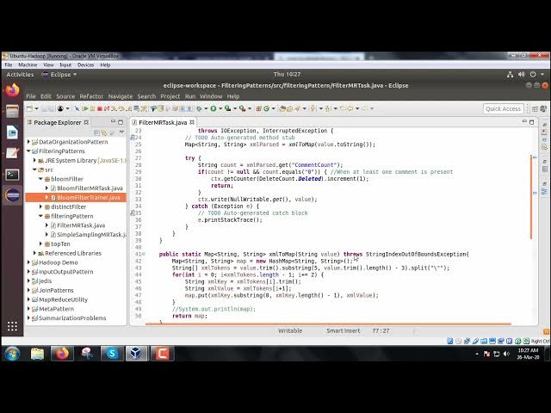This screenshot has height=413, width=551.
Task: Open the Eclipse Source menu
Action: [65, 96]
